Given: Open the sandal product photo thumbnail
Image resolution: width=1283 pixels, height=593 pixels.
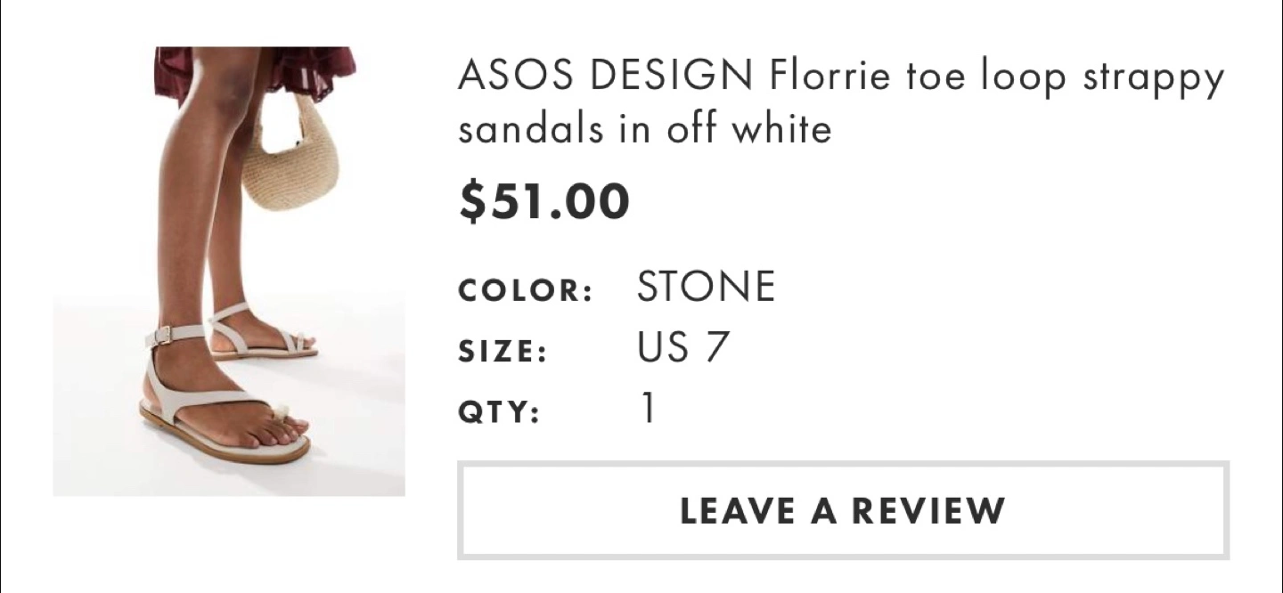Looking at the screenshot, I should click(229, 271).
